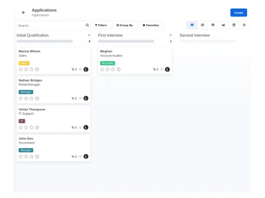The image size is (265, 198).
Task: Set first star on Vivian Thompson card
Action: pyautogui.click(x=21, y=127)
